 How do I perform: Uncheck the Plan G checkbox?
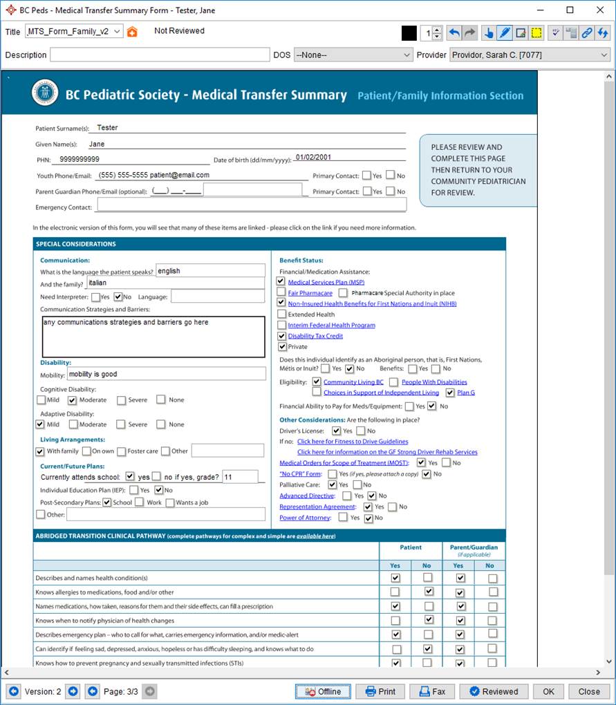tap(449, 393)
